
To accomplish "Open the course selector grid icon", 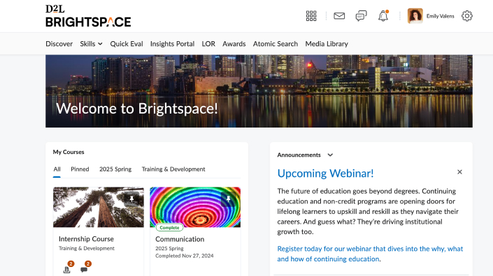I will pyautogui.click(x=311, y=16).
